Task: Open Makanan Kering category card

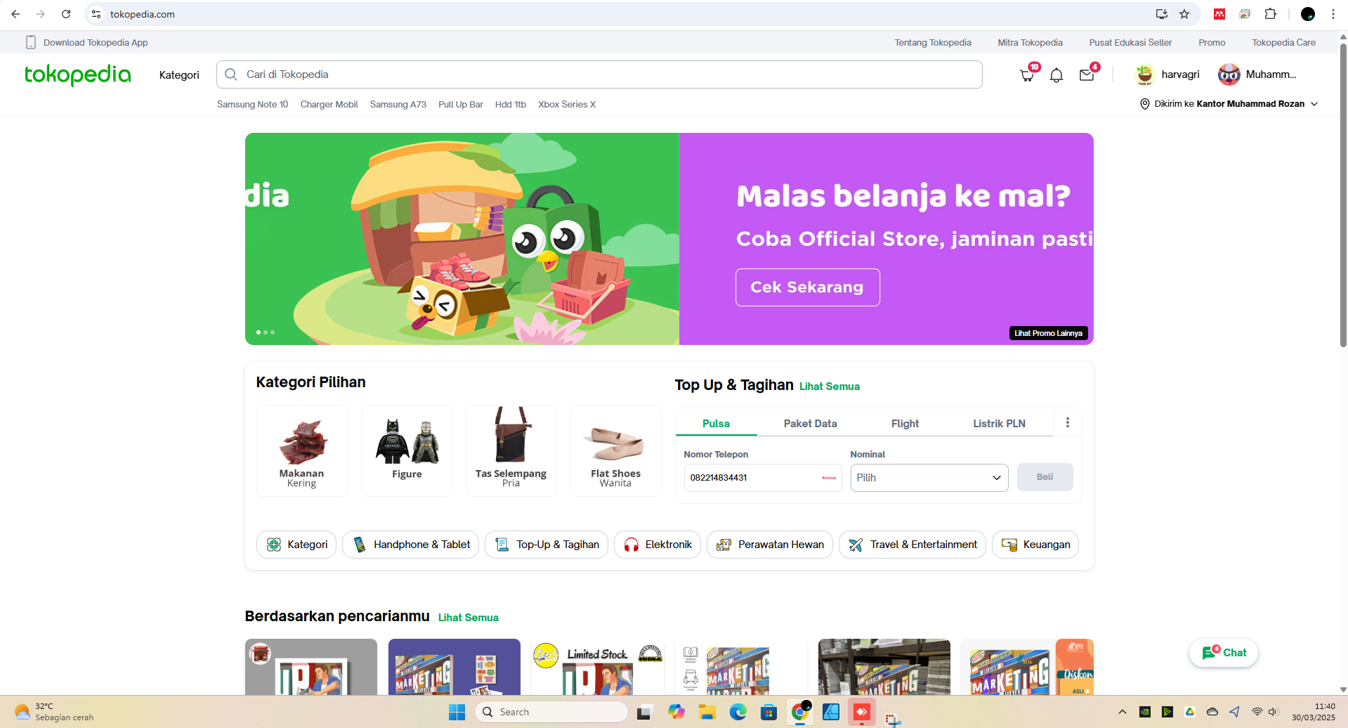Action: 302,451
